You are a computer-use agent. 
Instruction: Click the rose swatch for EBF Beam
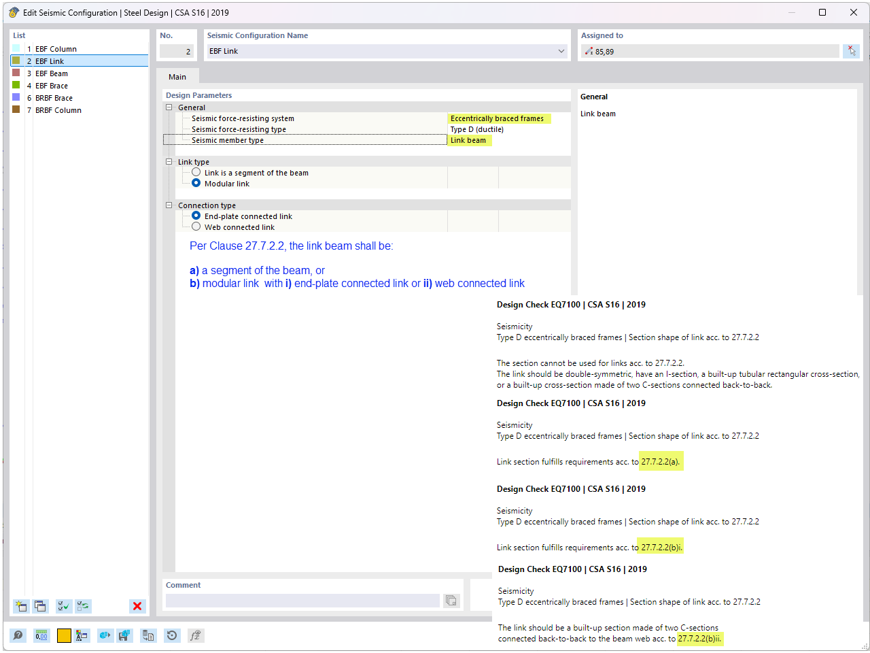[16, 73]
